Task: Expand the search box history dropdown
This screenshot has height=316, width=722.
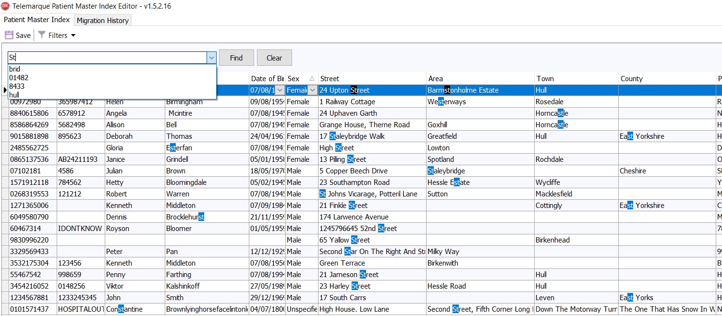Action: click(x=211, y=58)
